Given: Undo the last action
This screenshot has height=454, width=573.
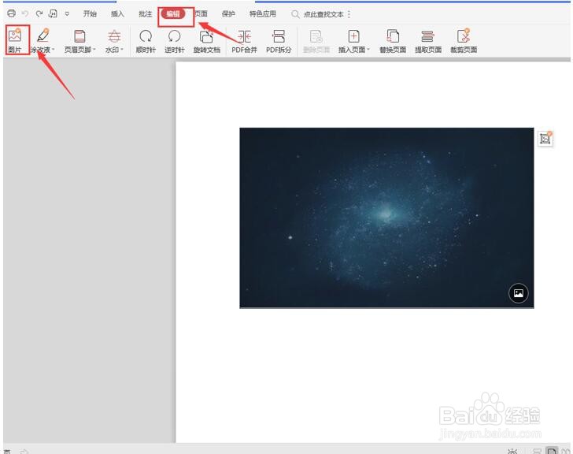Looking at the screenshot, I should pos(25,13).
